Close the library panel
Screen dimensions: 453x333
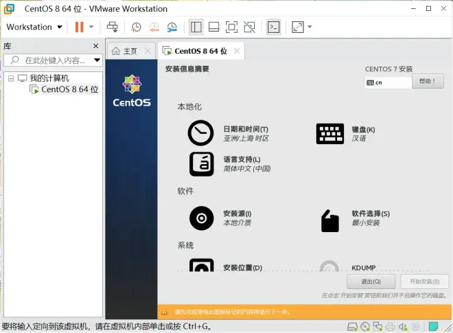(95, 46)
